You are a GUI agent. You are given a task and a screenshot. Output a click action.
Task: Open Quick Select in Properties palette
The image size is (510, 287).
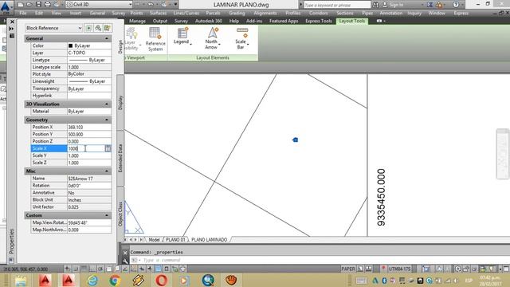click(x=108, y=29)
